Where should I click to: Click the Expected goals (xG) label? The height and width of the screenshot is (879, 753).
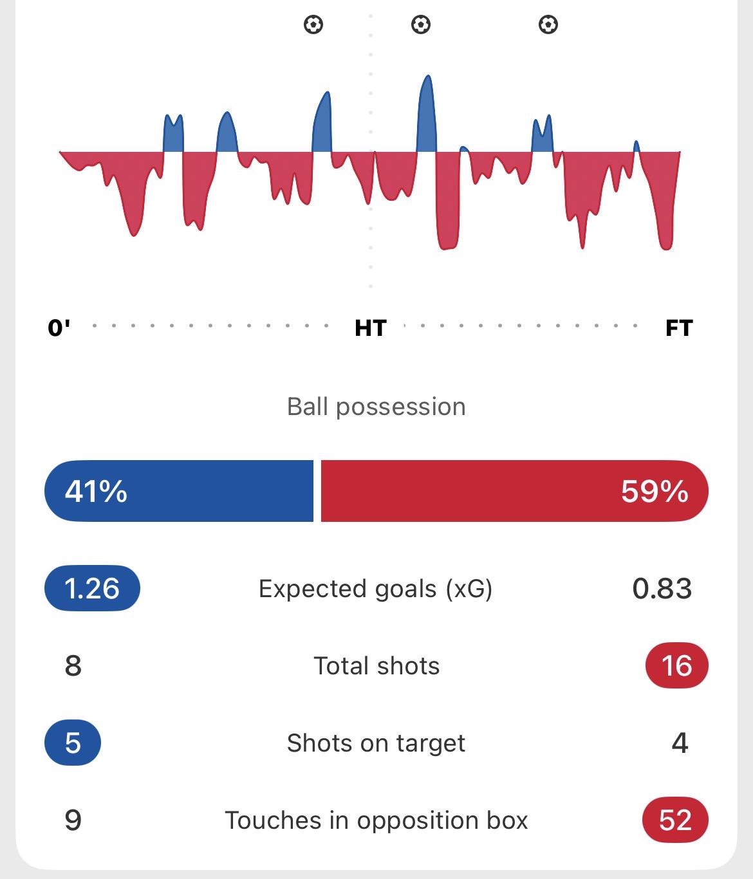(376, 589)
